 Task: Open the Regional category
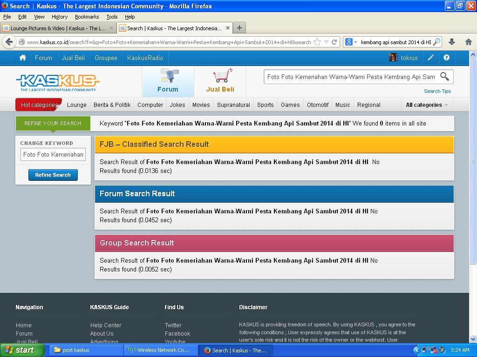369,105
